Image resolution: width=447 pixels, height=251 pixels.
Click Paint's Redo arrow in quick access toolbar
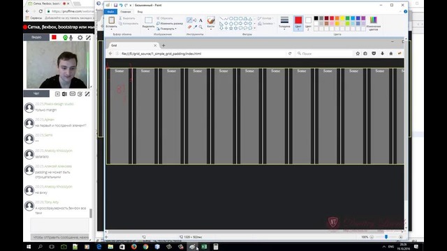tap(126, 5)
